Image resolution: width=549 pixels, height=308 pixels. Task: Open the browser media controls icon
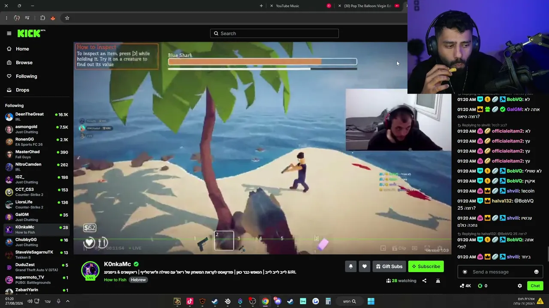27,18
